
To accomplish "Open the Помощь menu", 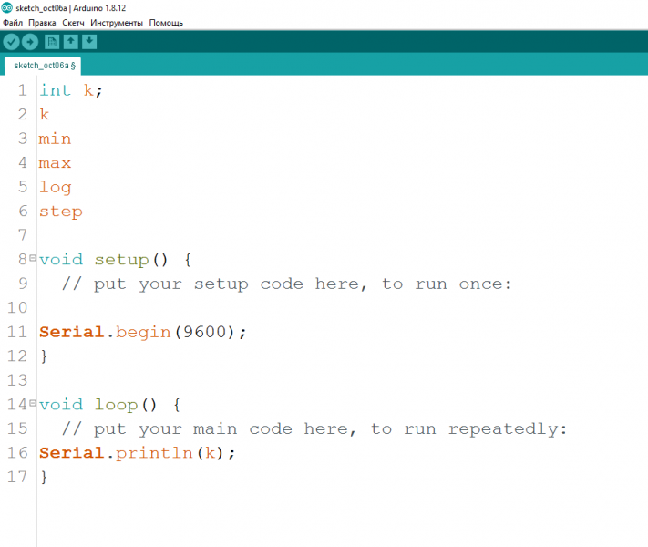I will (x=166, y=22).
